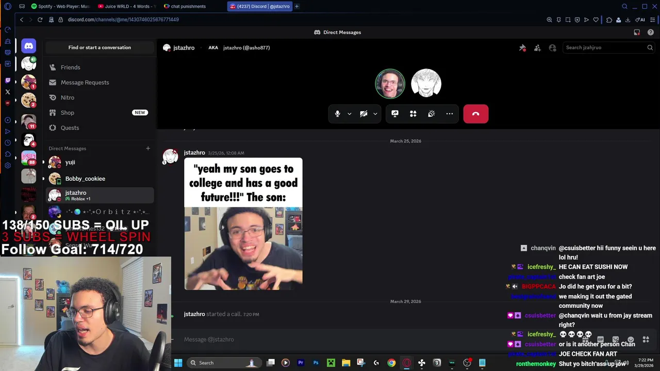
Task: Open camera options arrow
Action: [x=375, y=114]
